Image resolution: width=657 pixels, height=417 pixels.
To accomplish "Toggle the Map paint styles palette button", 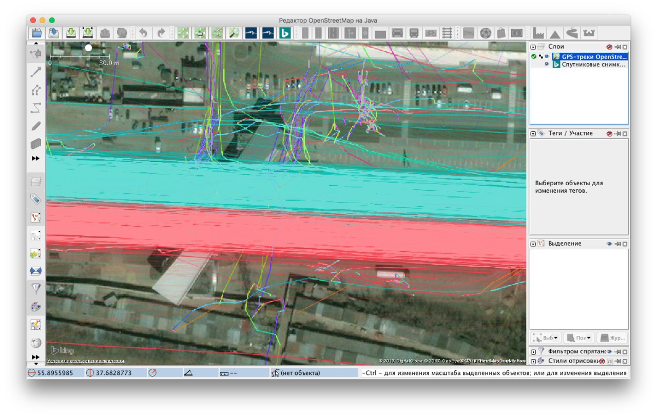I will 36,307.
